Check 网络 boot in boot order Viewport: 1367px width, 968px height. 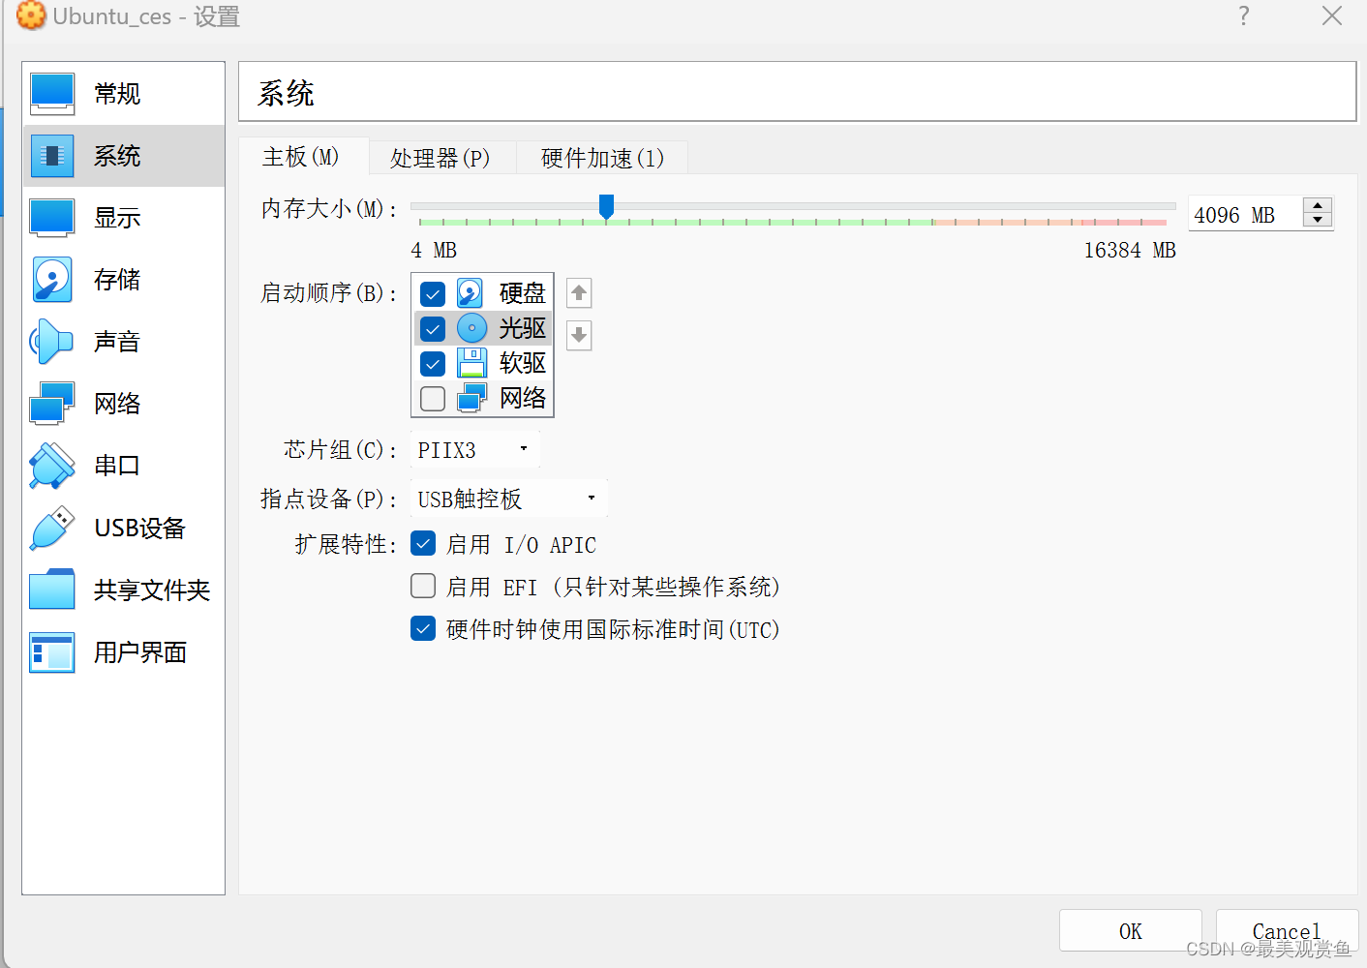(x=433, y=399)
